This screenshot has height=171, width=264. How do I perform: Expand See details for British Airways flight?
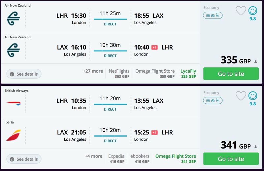(24, 159)
